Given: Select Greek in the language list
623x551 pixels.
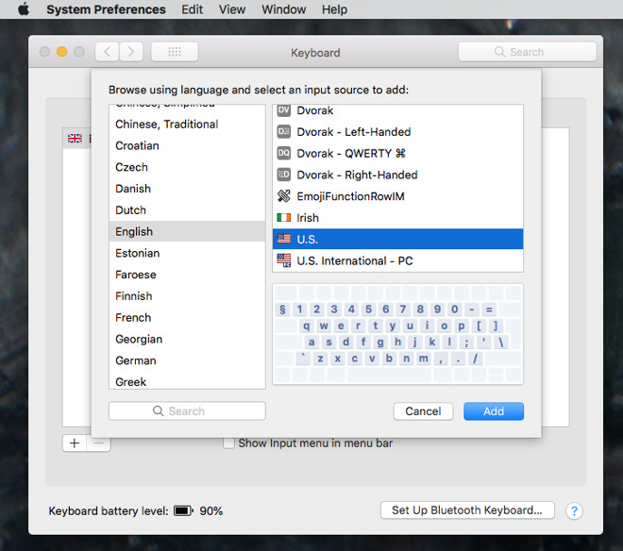Looking at the screenshot, I should coord(187,380).
